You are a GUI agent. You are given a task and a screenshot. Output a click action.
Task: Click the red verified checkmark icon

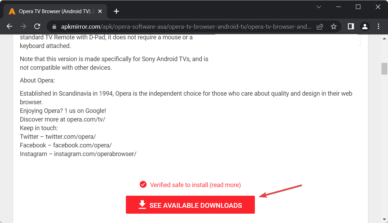[143, 184]
